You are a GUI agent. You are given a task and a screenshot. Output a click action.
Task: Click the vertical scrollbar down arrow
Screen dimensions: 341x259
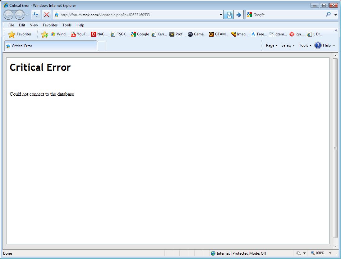335,246
